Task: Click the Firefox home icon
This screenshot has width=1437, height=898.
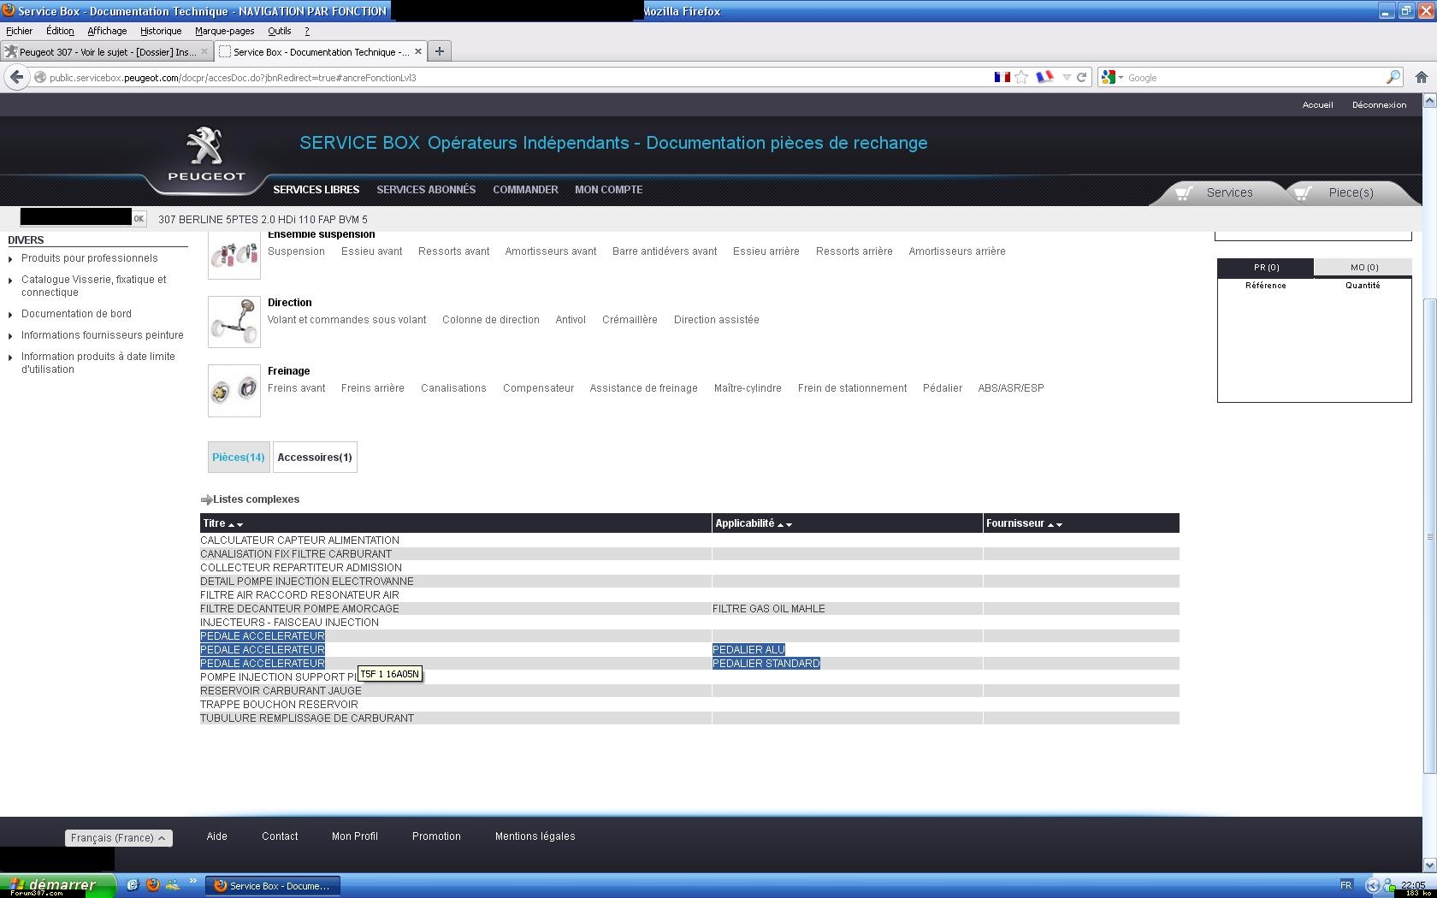Action: [x=1421, y=77]
